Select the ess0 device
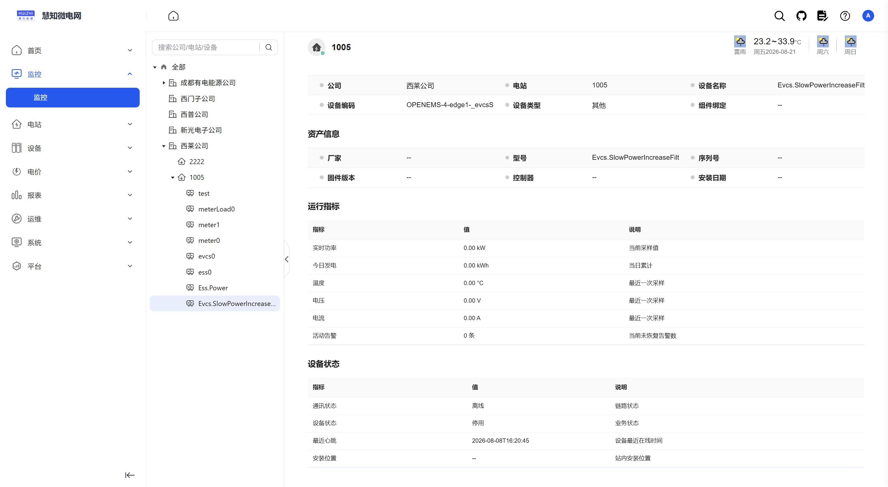Viewport: 888px width, 487px height. pos(205,272)
